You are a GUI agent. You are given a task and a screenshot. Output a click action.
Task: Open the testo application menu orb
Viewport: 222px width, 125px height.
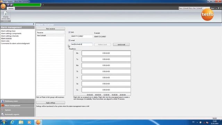coord(3,6)
